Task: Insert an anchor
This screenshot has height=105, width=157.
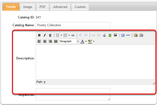Action: click(x=104, y=35)
